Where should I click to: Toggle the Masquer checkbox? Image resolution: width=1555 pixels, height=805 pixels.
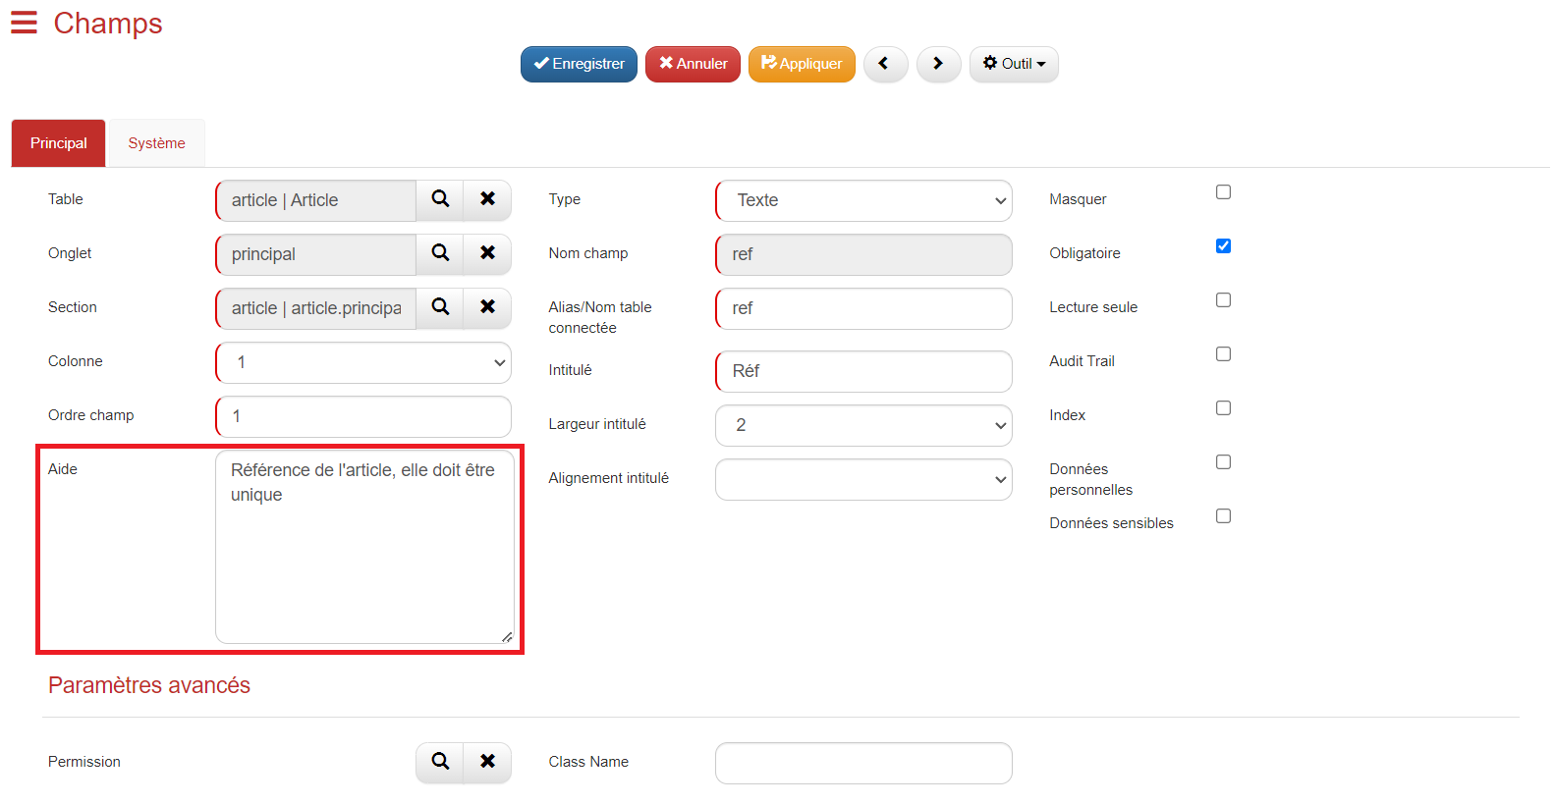1223,192
